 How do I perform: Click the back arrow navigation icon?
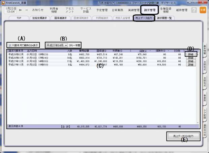[21, 10]
